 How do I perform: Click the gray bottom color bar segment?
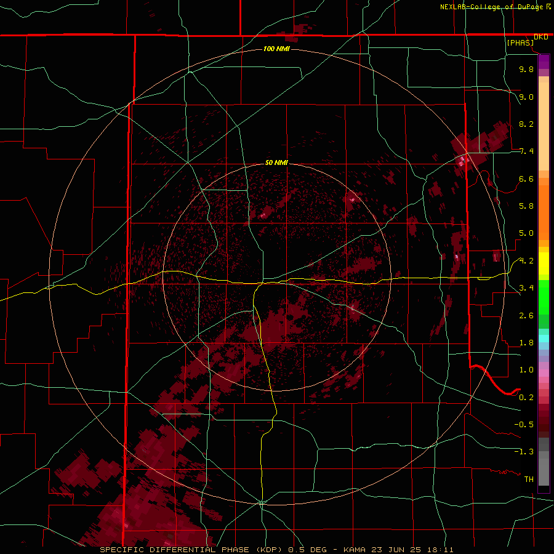(544, 472)
